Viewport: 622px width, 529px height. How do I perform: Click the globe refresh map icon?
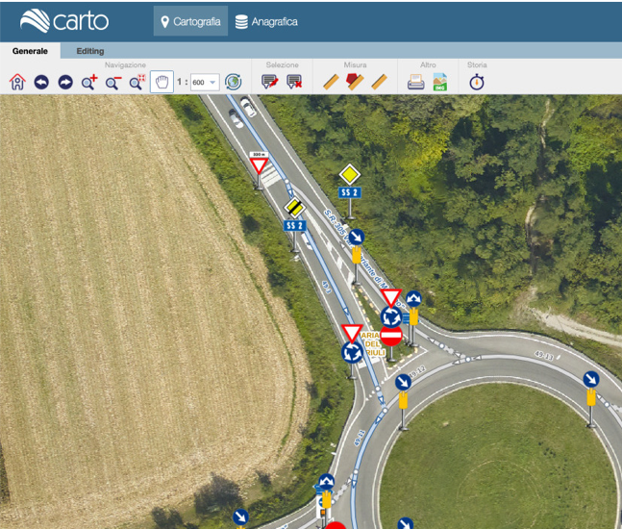pos(234,82)
